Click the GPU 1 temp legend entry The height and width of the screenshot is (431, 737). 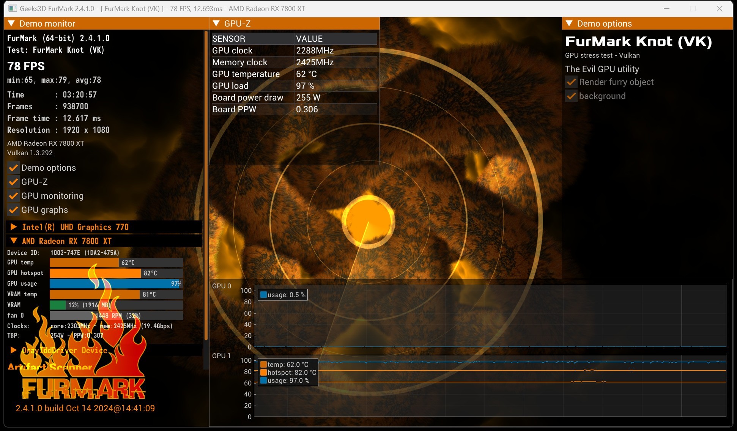point(284,365)
